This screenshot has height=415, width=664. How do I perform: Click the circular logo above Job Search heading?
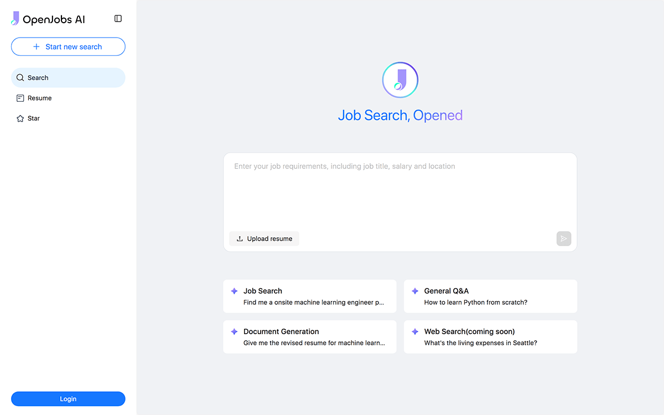pos(400,80)
